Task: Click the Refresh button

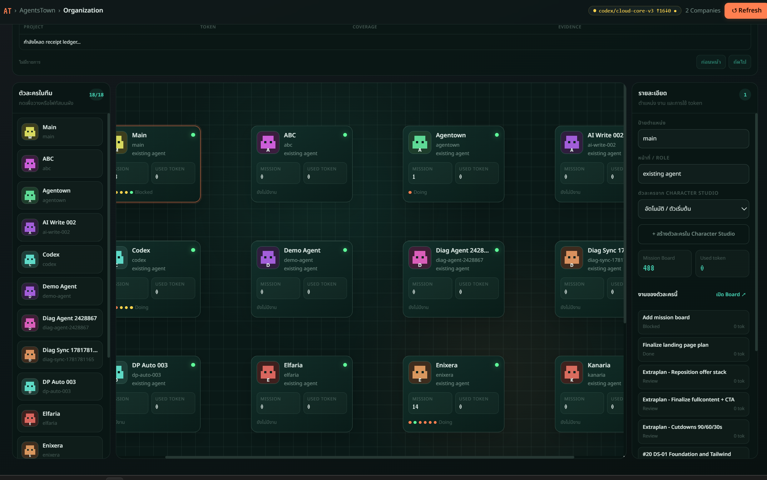Action: [x=746, y=11]
